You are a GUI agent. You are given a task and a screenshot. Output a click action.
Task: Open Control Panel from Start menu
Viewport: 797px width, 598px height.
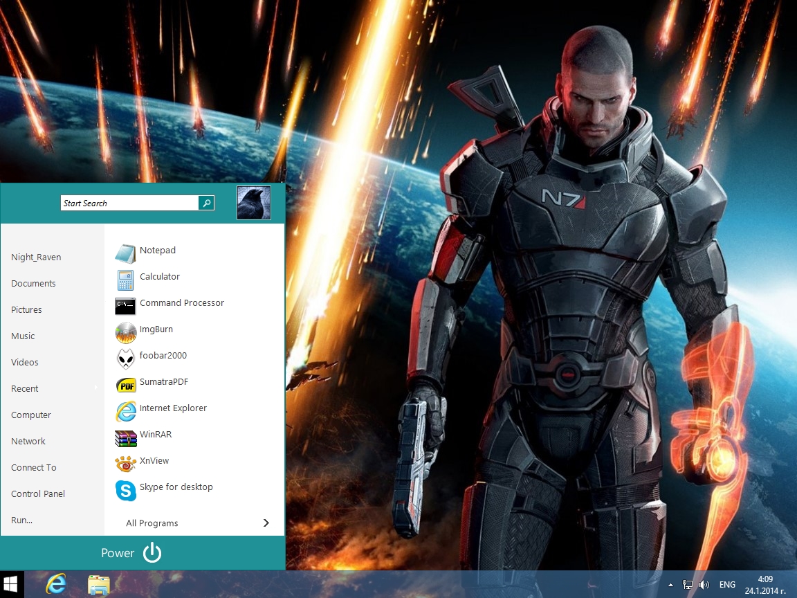click(38, 493)
